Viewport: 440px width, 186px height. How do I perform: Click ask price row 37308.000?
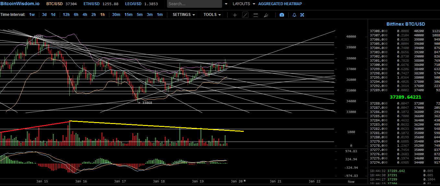pyautogui.click(x=405, y=31)
